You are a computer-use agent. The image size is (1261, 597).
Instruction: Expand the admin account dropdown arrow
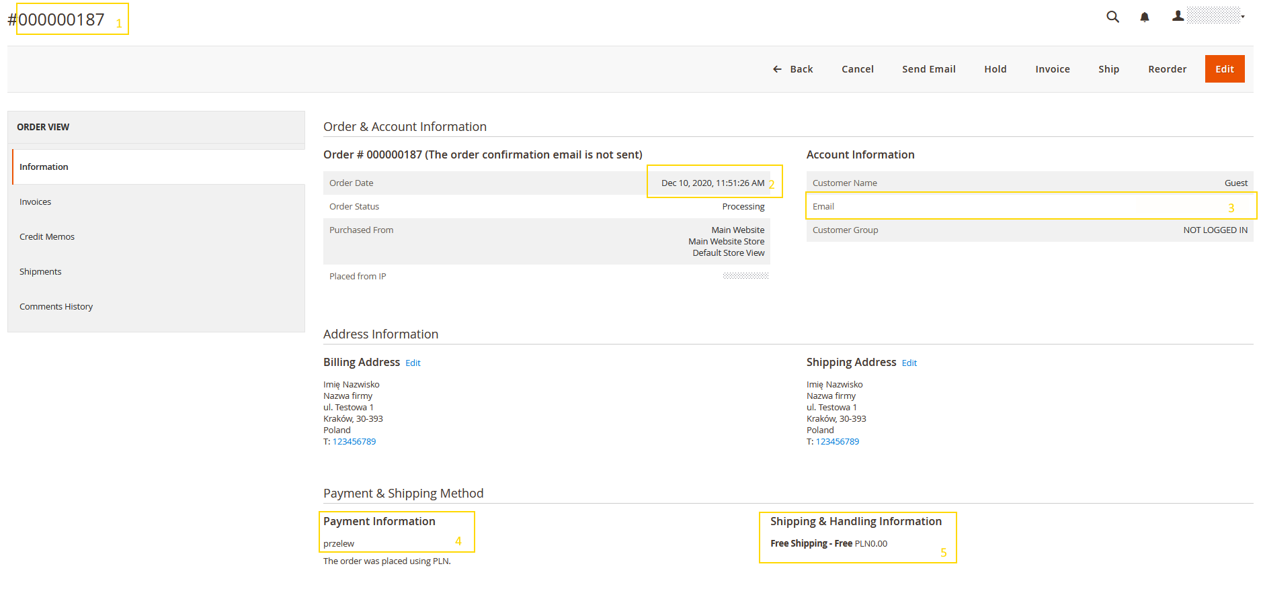click(1243, 17)
